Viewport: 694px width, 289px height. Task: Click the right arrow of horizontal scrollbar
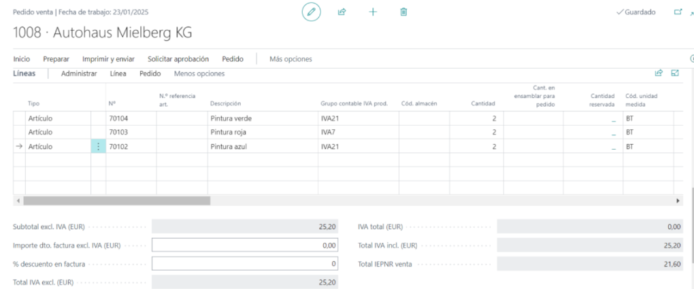click(x=678, y=201)
